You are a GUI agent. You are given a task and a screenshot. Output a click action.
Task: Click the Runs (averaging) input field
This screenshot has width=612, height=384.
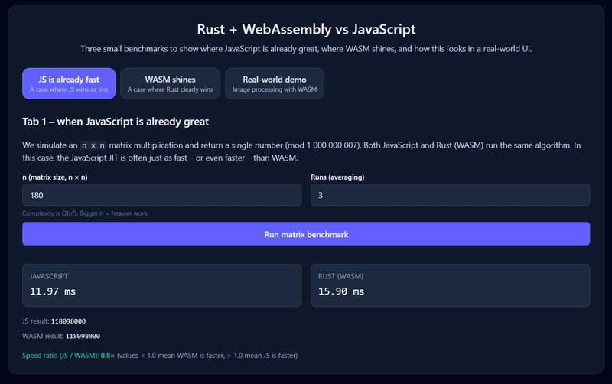450,195
